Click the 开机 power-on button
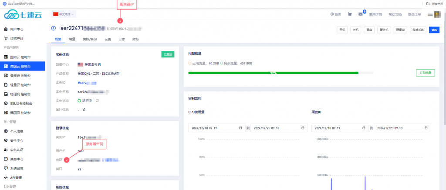This screenshot has height=190, width=446. (x=342, y=30)
